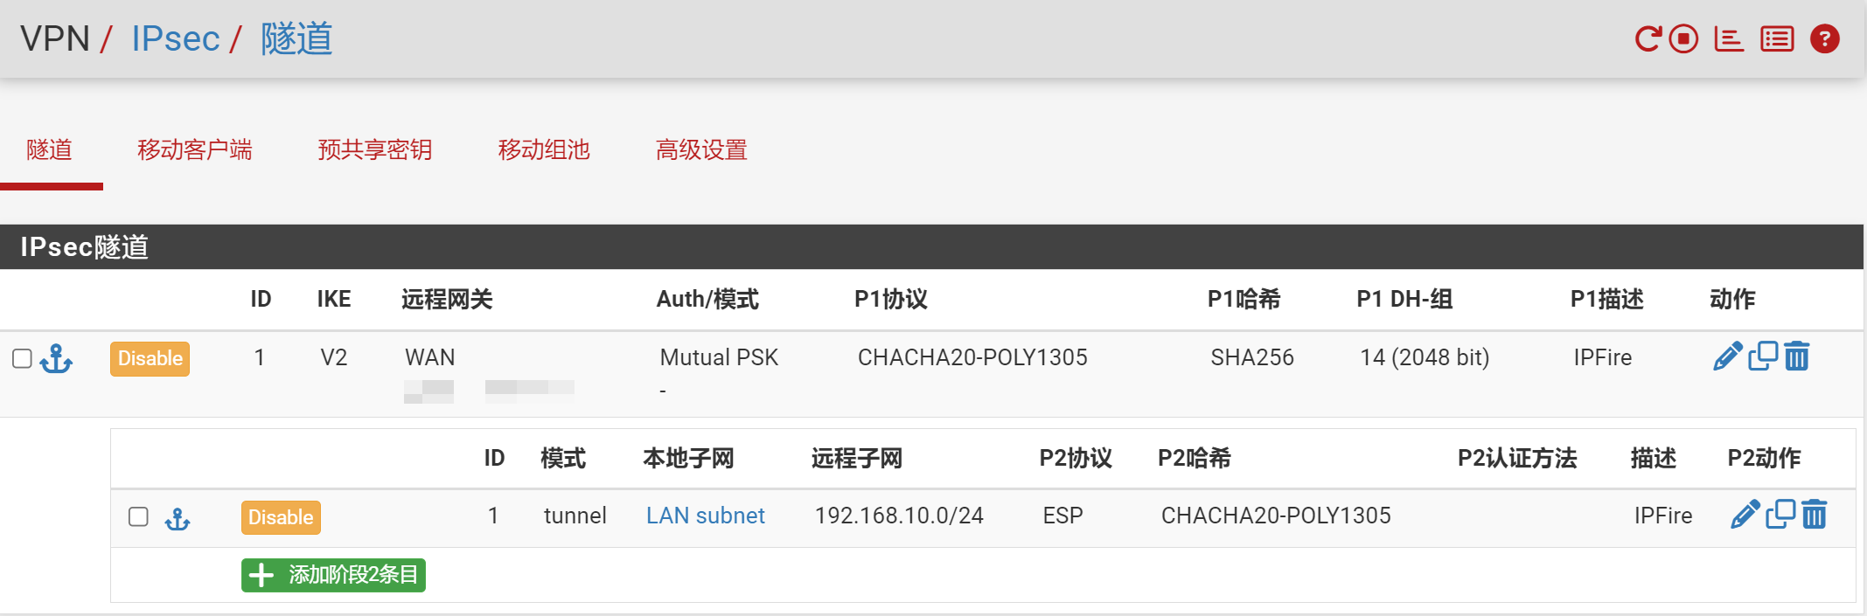This screenshot has width=1867, height=616.
Task: Check the phase 2 entry checkbox
Action: pos(138,517)
